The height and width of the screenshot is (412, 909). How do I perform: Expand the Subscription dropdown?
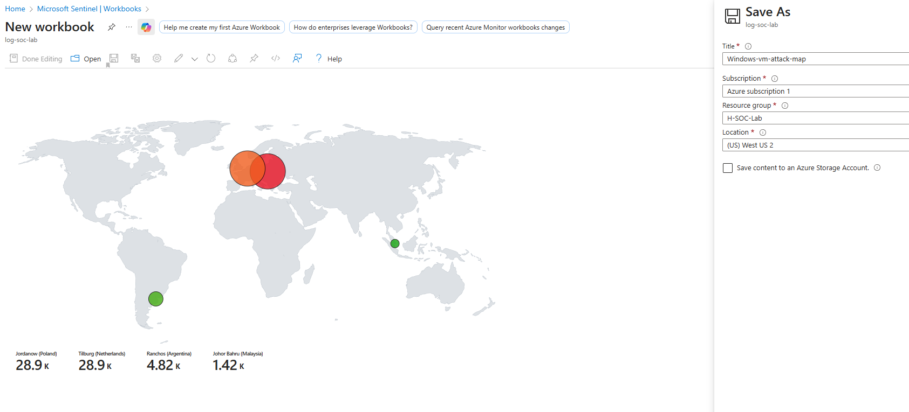[x=815, y=92]
